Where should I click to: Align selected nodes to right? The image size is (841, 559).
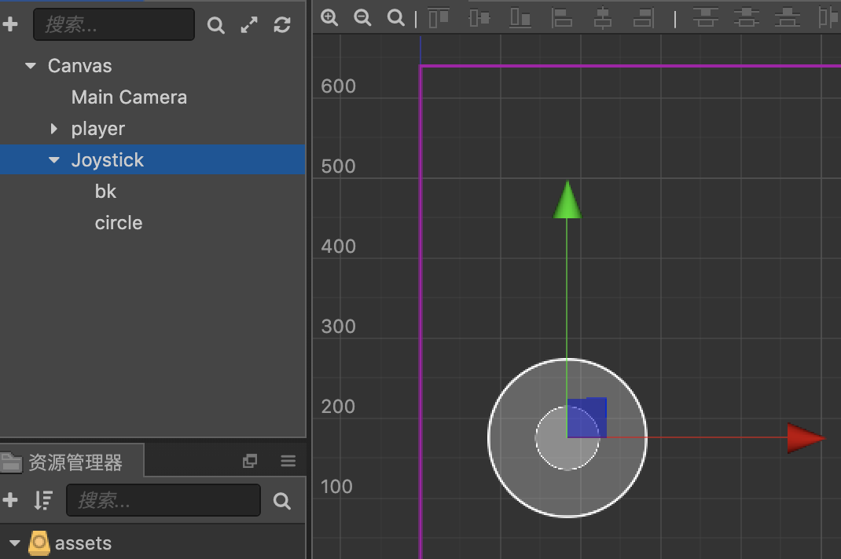[x=644, y=18]
